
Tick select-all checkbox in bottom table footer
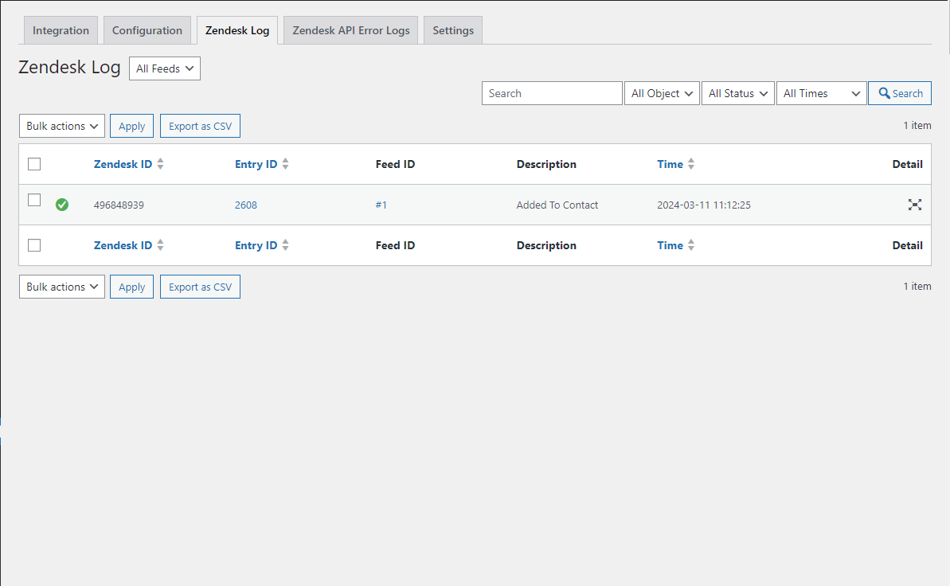tap(34, 245)
